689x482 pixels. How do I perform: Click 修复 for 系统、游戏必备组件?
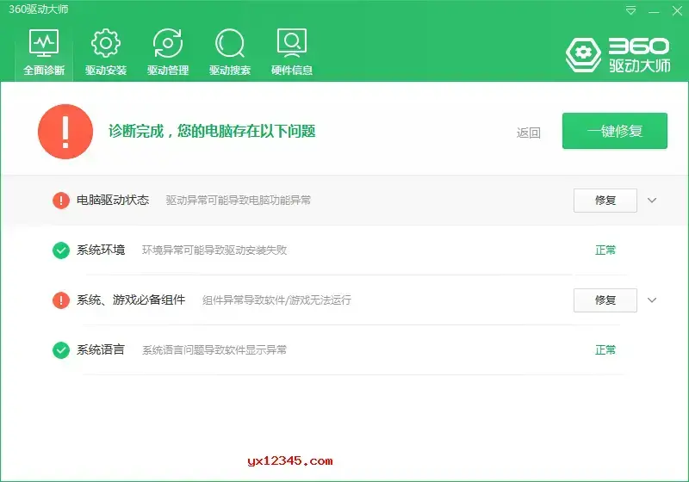(605, 300)
